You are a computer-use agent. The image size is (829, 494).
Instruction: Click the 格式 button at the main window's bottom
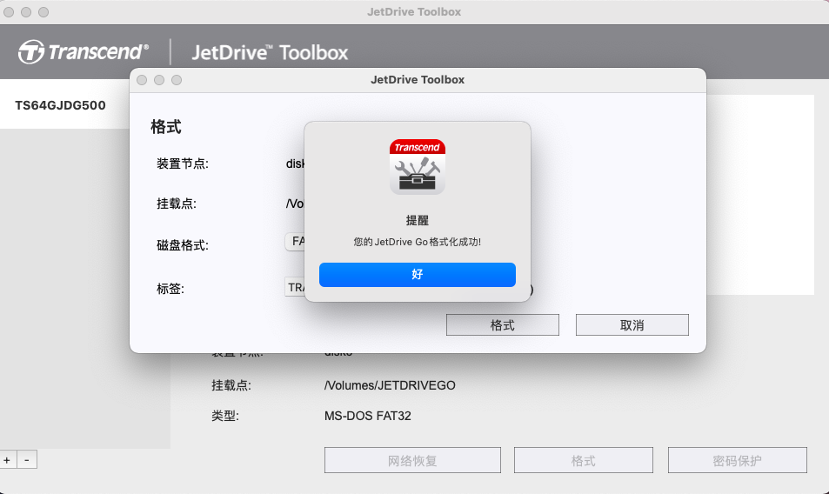(x=583, y=460)
